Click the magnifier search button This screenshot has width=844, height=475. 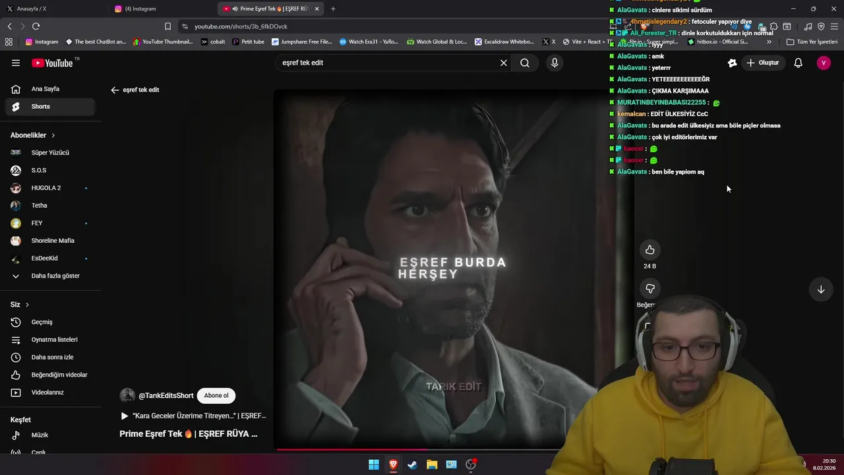tap(525, 63)
